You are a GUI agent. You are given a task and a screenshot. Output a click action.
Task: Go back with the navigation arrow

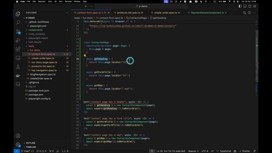[x=86, y=6]
